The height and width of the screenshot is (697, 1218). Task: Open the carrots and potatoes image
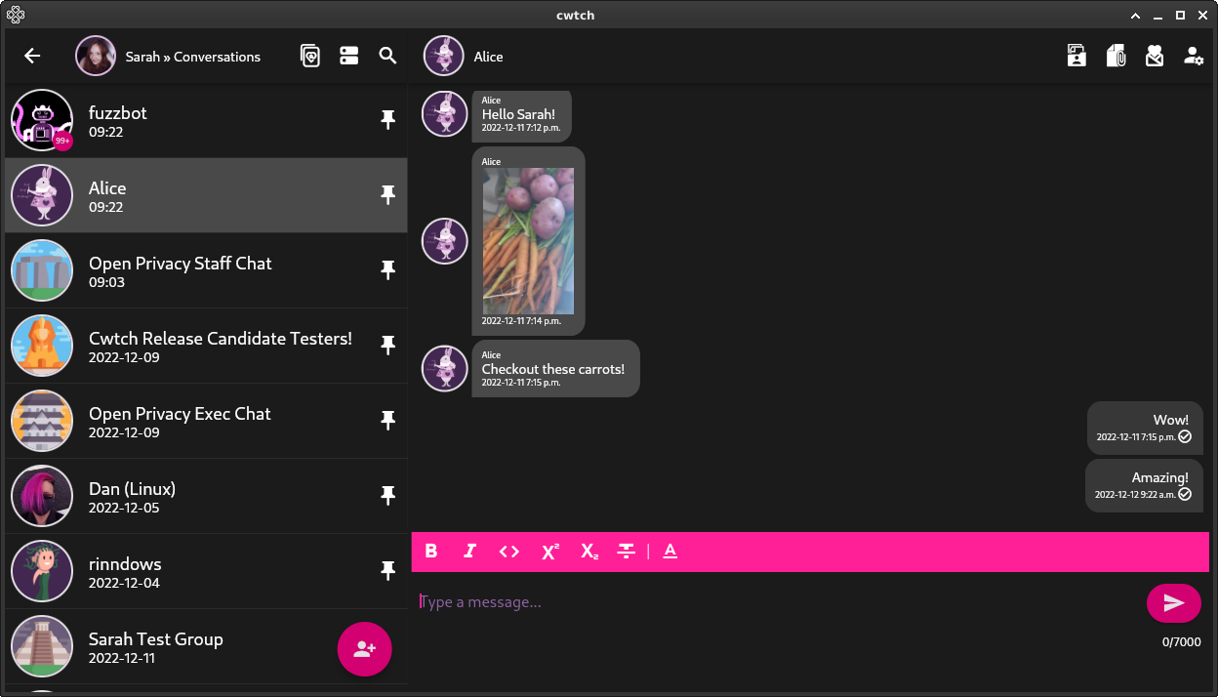tap(529, 241)
